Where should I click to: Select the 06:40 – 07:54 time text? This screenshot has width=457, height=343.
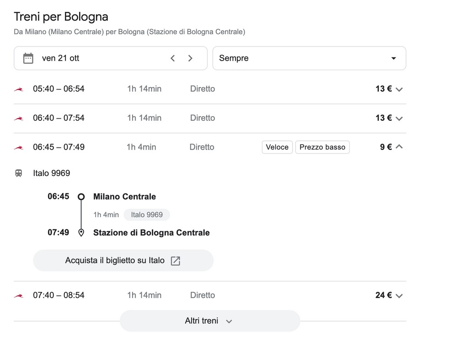click(x=58, y=118)
